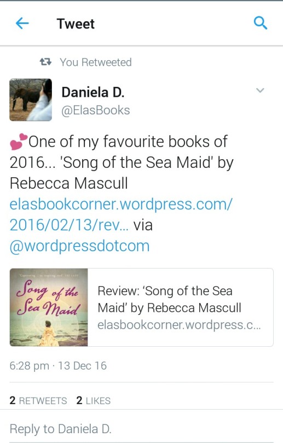Image resolution: width=283 pixels, height=443 pixels.
Task: Open the Song of the Sea Maid cover thumbnail
Action: [x=49, y=307]
